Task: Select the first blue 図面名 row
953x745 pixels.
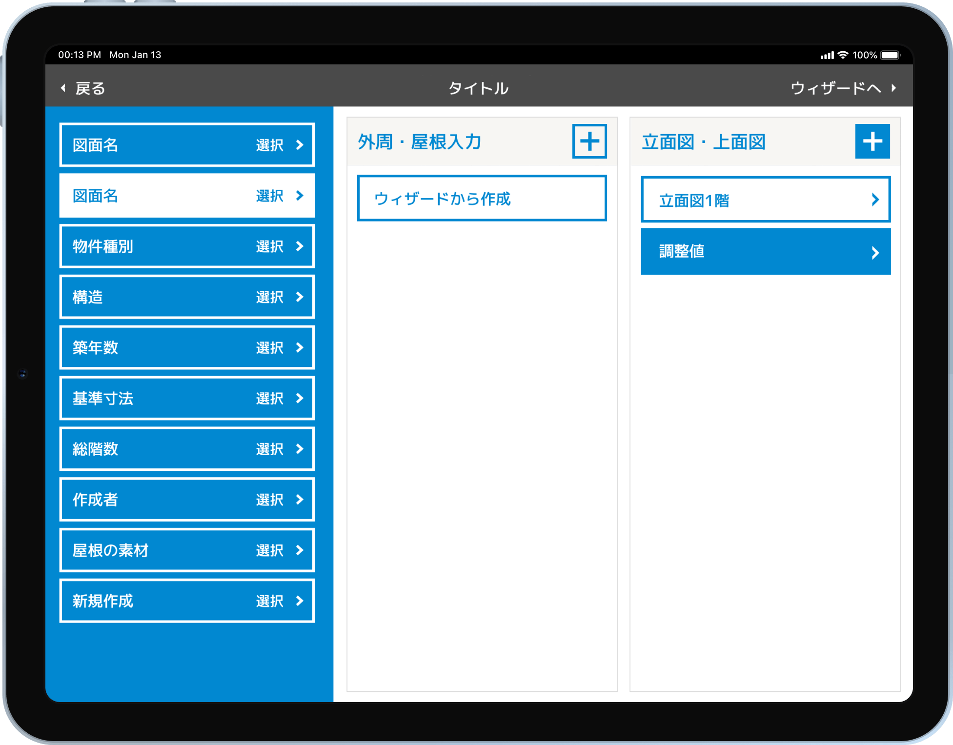Action: [187, 145]
